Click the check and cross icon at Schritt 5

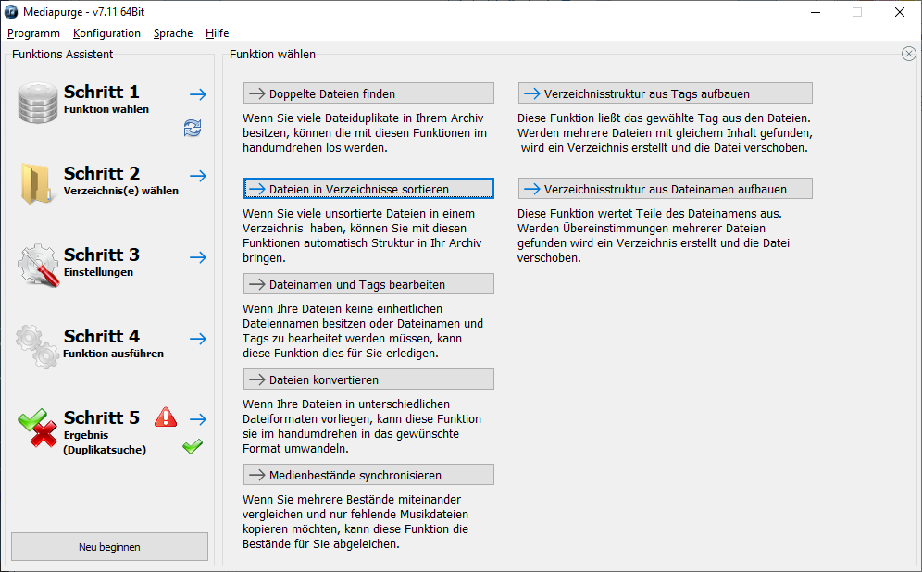[x=38, y=428]
